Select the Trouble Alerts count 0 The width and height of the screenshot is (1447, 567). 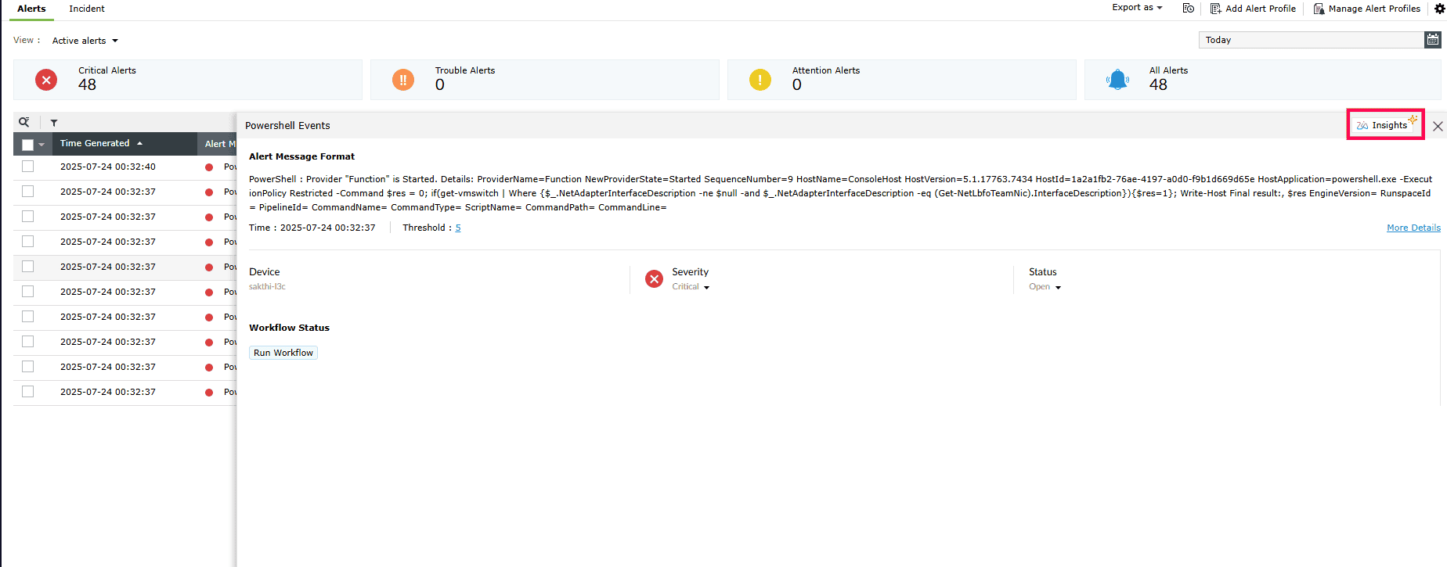(440, 85)
